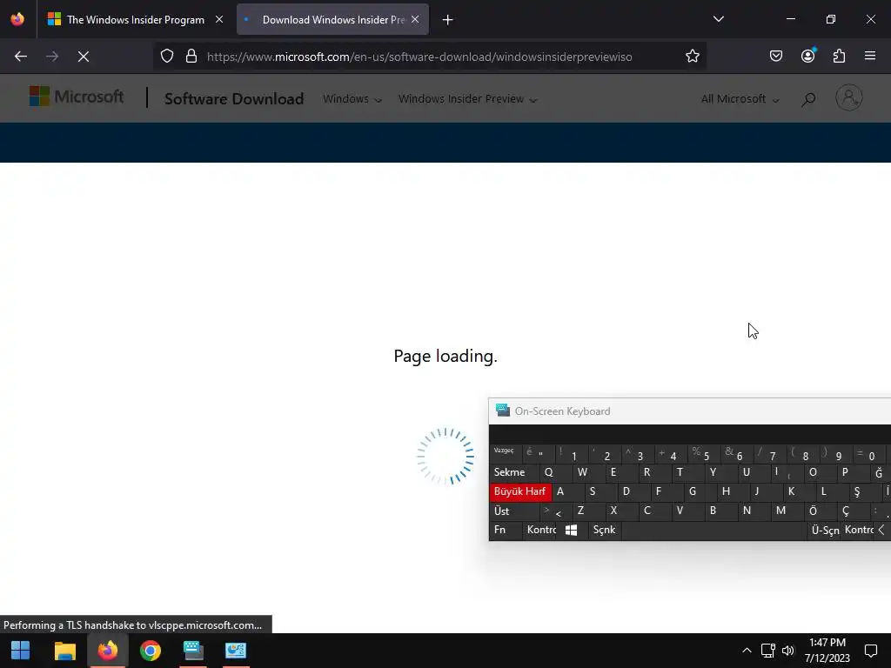891x668 pixels.
Task: Click the On-Screen Keyboard title bar
Action: (690, 411)
